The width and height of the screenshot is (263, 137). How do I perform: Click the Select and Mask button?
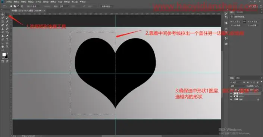pyautogui.click(x=107, y=6)
